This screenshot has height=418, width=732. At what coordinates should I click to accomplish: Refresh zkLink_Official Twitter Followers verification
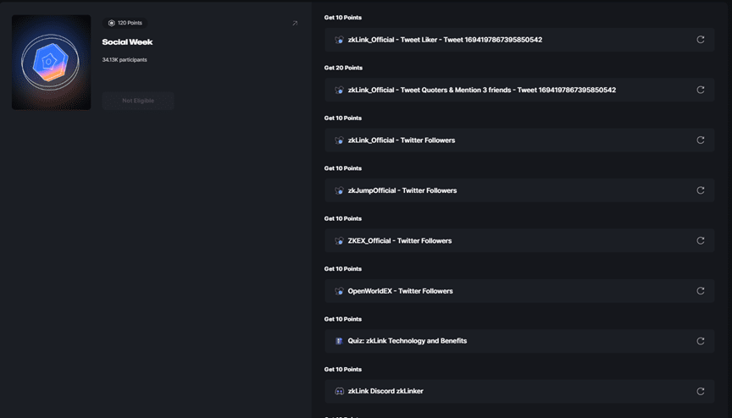701,140
